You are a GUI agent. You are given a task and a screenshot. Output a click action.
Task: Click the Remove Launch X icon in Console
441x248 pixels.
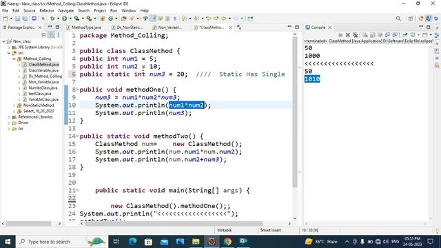[x=348, y=35]
